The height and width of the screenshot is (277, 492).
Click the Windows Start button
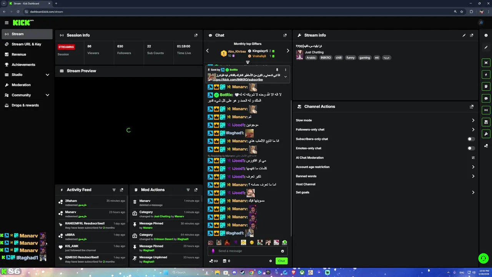166,273
